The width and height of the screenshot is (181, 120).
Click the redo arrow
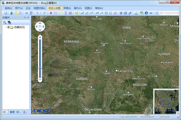pos(44,13)
